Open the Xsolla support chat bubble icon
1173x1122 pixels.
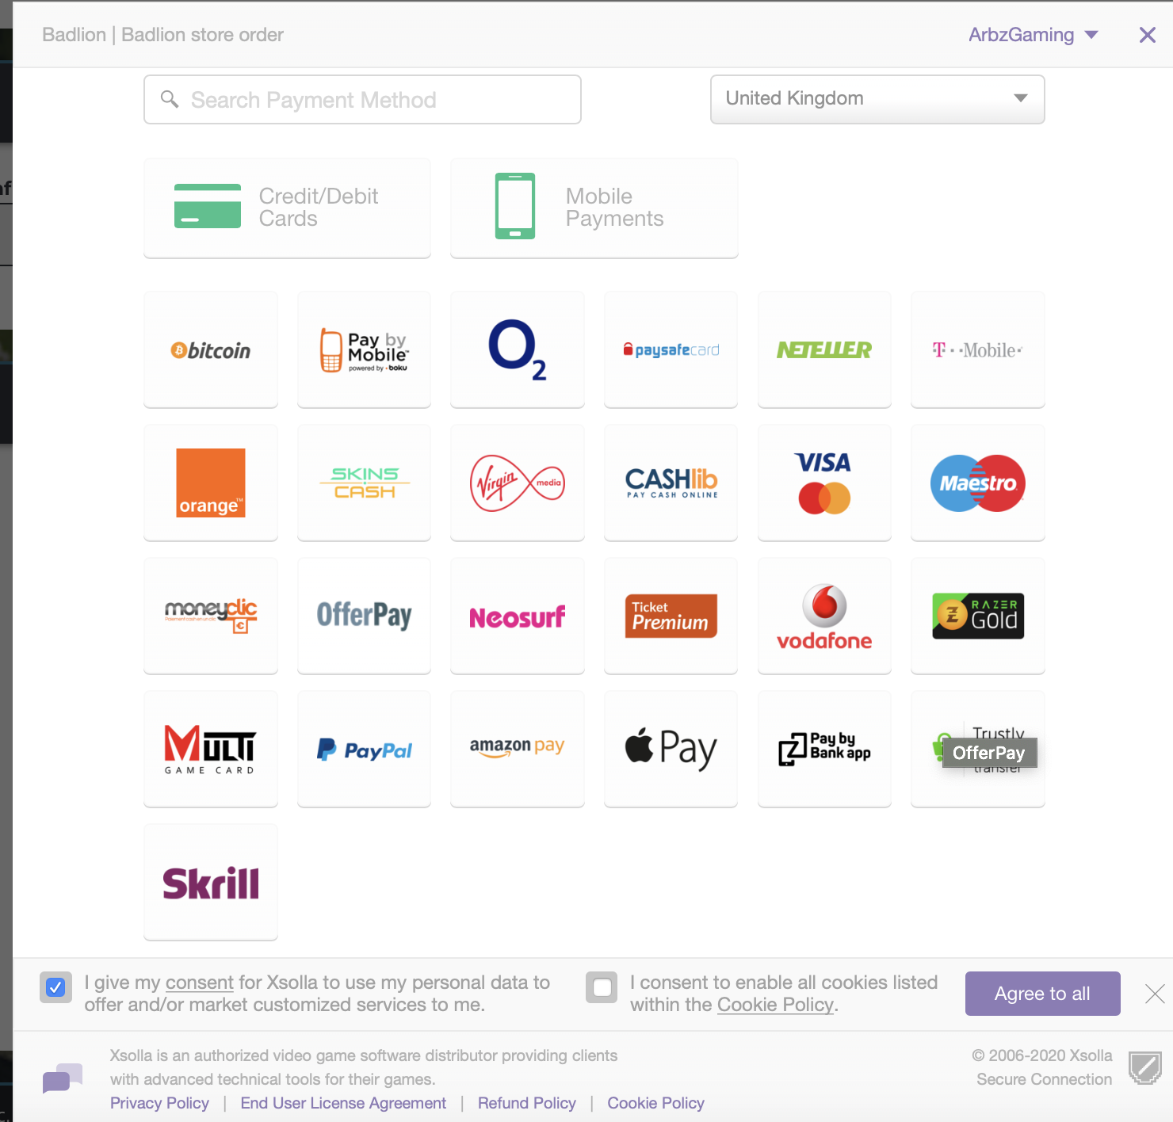pyautogui.click(x=63, y=1078)
